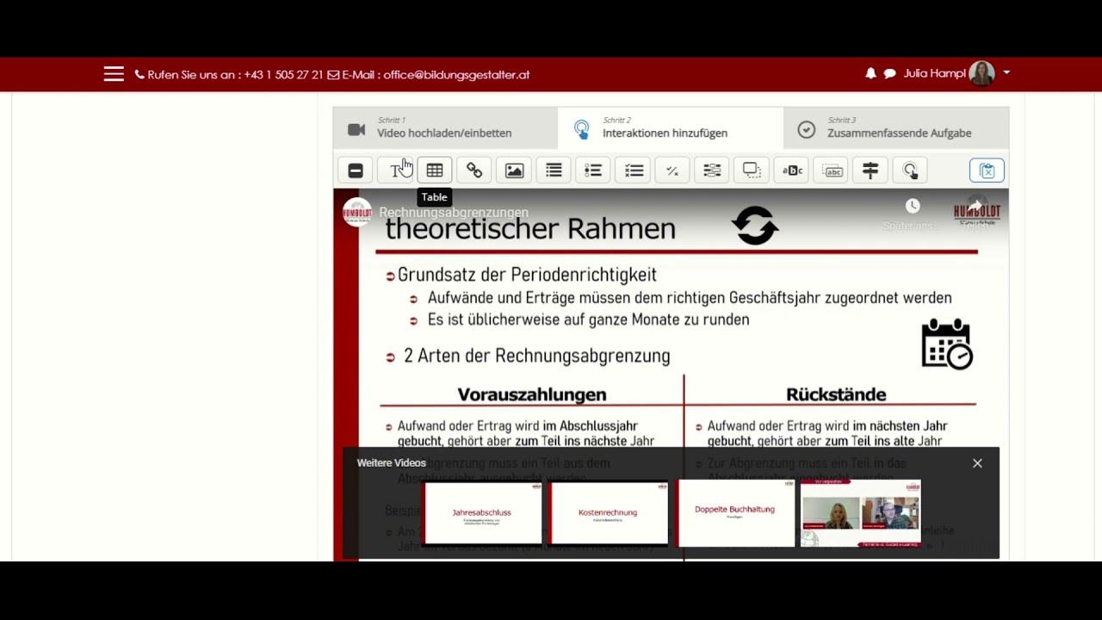Add a Single Choice Set interaction

(x=593, y=170)
